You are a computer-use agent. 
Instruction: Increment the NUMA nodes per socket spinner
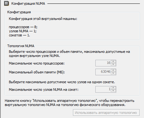point(113,88)
